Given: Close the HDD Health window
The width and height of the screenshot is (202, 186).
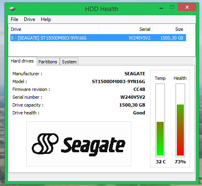Looking at the screenshot, I should (187, 7).
